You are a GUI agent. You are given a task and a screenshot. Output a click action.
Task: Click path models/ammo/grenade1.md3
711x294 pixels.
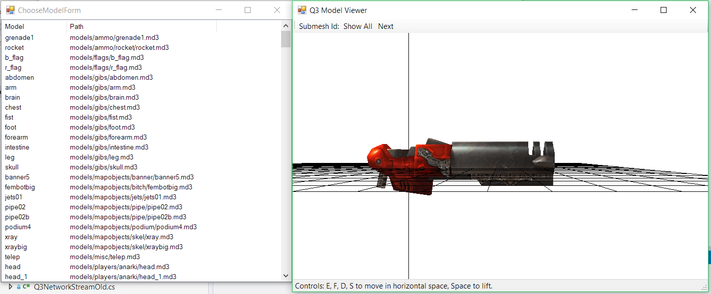point(114,37)
